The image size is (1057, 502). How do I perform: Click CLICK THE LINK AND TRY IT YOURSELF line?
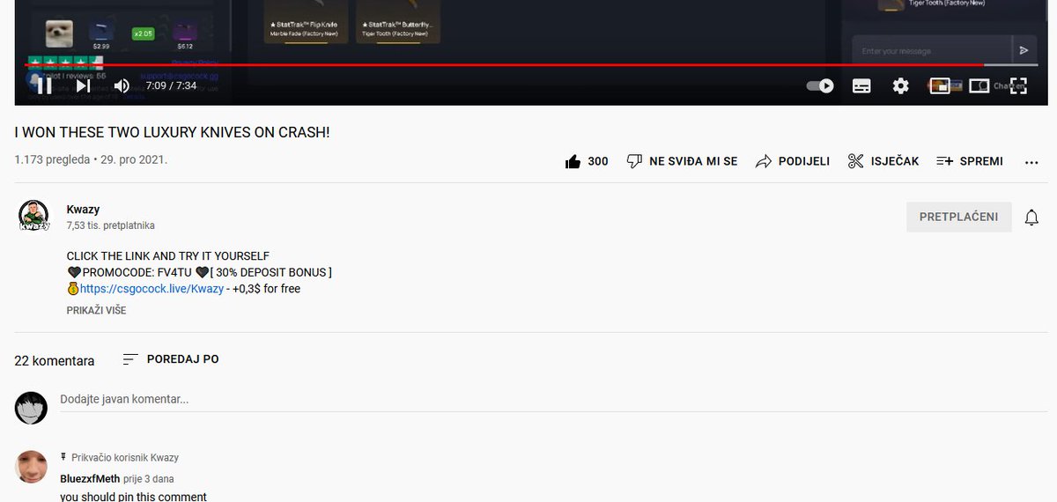(x=168, y=255)
